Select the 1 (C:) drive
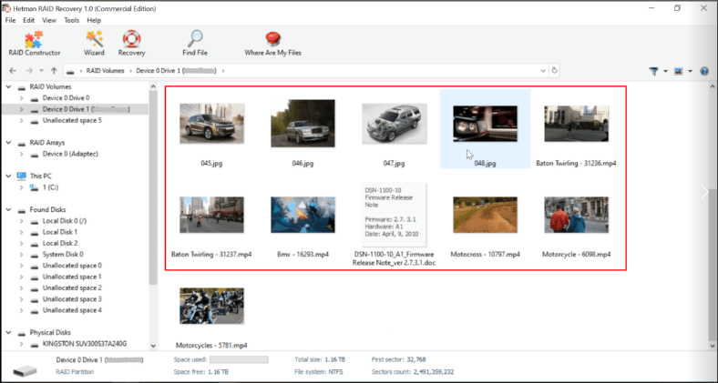718x383 pixels. 50,187
